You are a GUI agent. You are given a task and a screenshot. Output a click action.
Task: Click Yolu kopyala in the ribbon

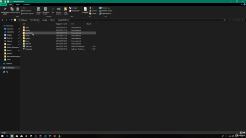point(26,11)
